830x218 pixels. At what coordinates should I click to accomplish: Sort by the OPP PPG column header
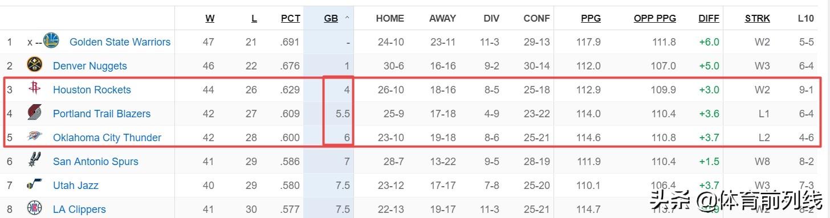click(655, 18)
